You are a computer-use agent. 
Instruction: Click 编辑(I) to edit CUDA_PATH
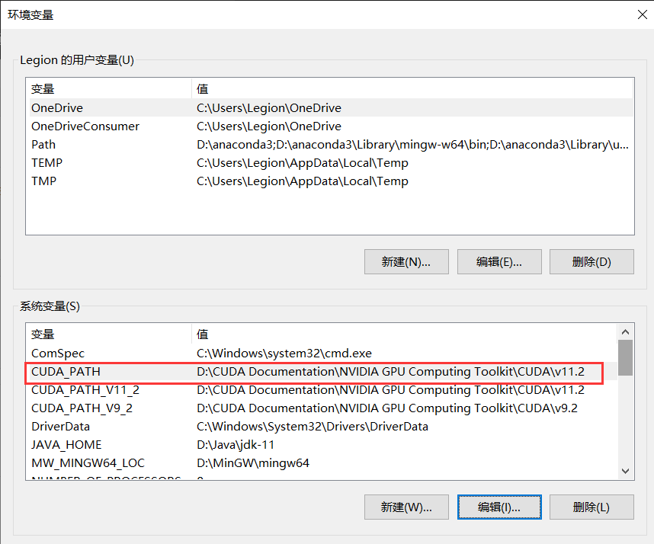(x=499, y=507)
